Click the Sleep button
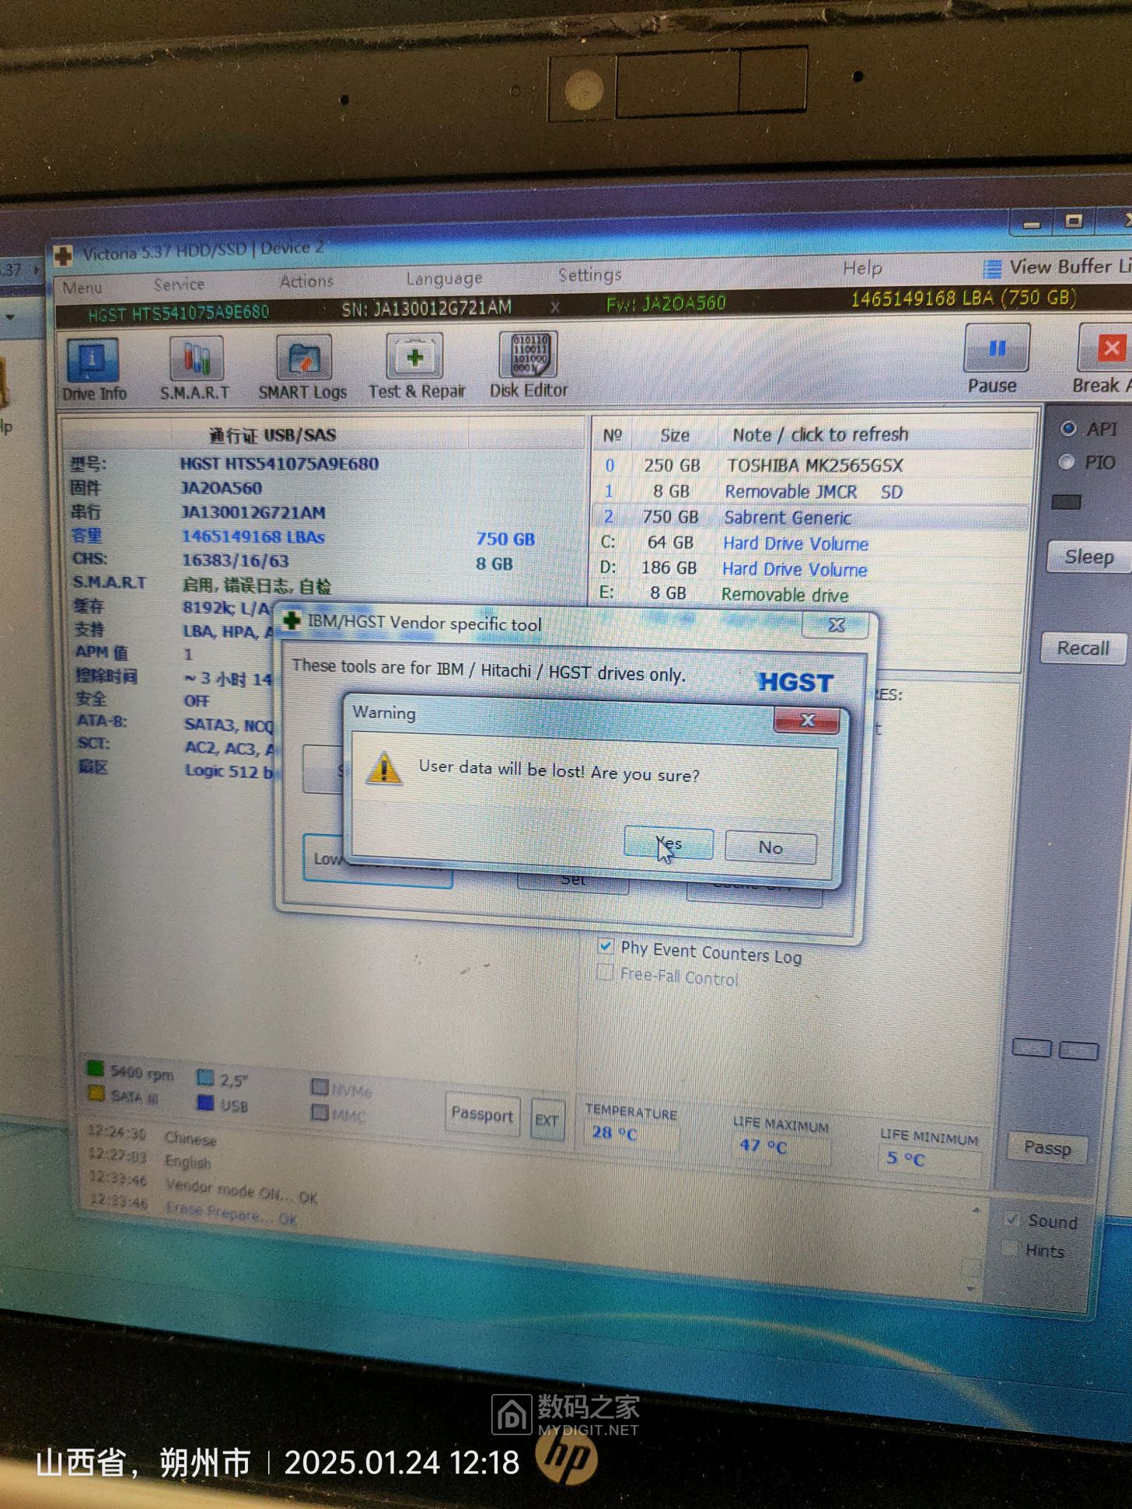 pyautogui.click(x=1088, y=557)
